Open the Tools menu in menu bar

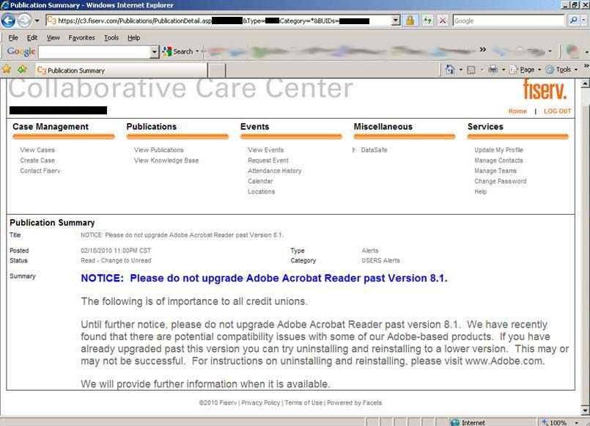111,37
